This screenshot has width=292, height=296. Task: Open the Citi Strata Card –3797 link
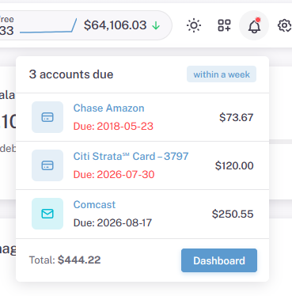point(131,157)
